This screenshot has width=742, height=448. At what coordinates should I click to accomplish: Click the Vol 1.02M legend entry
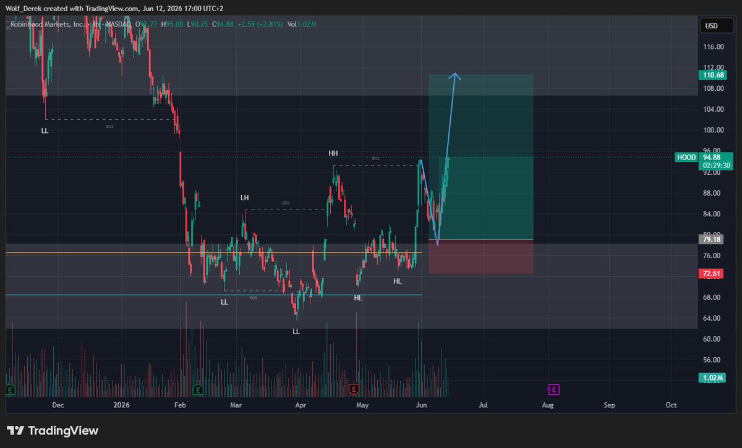(301, 25)
